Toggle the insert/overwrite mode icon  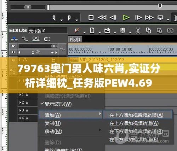[14, 39]
